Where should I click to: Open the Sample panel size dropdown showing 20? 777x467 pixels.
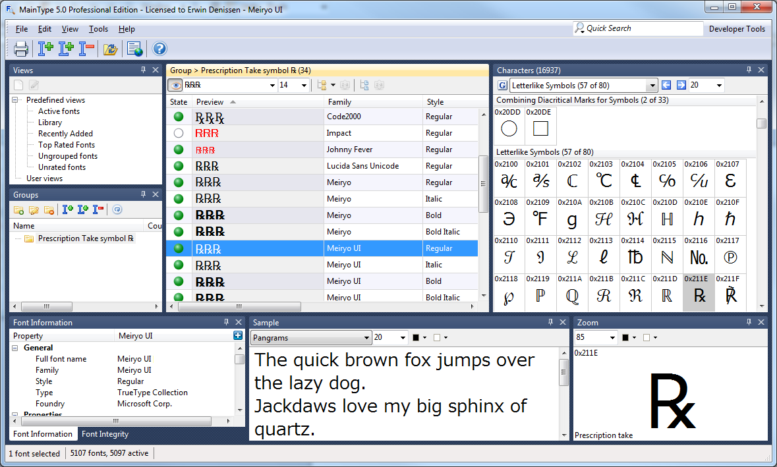pyautogui.click(x=403, y=338)
